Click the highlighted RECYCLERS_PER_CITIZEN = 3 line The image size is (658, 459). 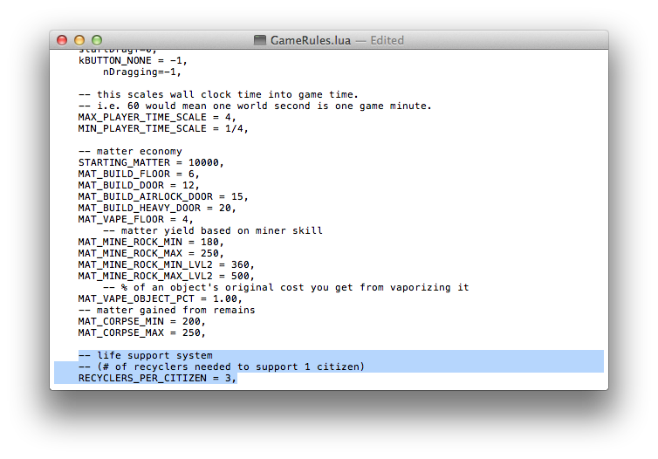(157, 378)
